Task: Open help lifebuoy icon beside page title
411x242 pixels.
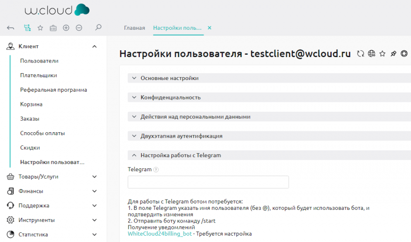Action: click(x=404, y=54)
